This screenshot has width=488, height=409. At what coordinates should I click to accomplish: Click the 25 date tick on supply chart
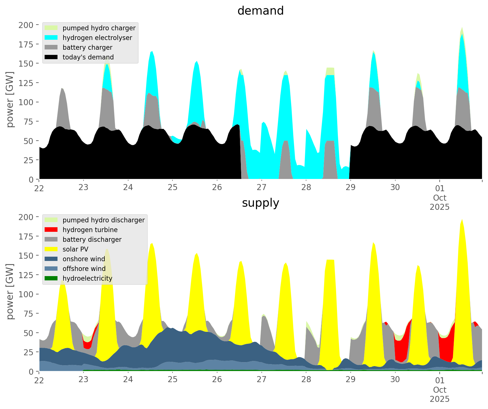coord(172,380)
